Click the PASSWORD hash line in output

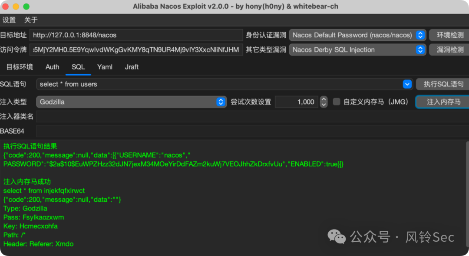(173, 164)
